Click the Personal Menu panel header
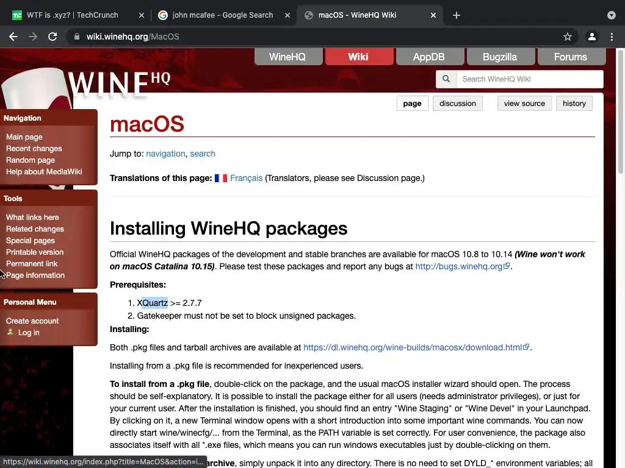This screenshot has width=625, height=468. 49,302
